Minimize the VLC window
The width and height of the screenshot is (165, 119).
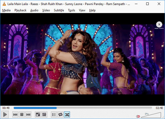click(136, 4)
